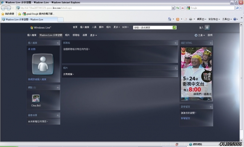Open the search provider dropdown arrow
Screen dimensions: 244x147
[241, 8]
